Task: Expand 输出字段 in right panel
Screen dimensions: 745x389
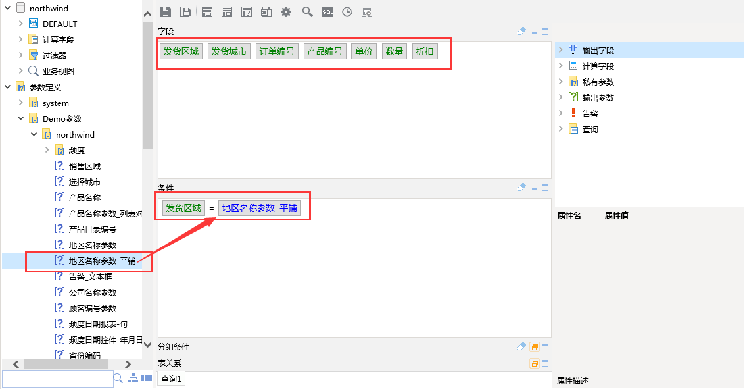Action: [561, 49]
